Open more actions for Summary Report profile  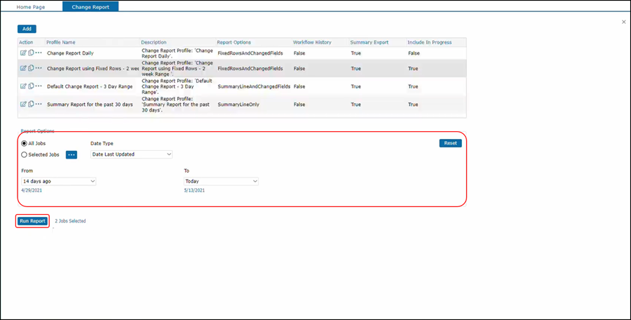coord(39,104)
